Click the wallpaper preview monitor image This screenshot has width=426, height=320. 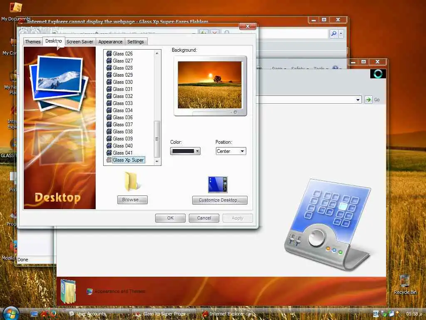[x=210, y=85]
